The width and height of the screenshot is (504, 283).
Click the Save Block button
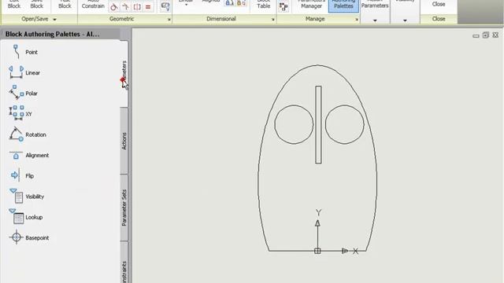tap(37, 5)
